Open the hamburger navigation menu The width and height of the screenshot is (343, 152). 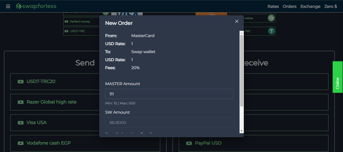[8, 6]
